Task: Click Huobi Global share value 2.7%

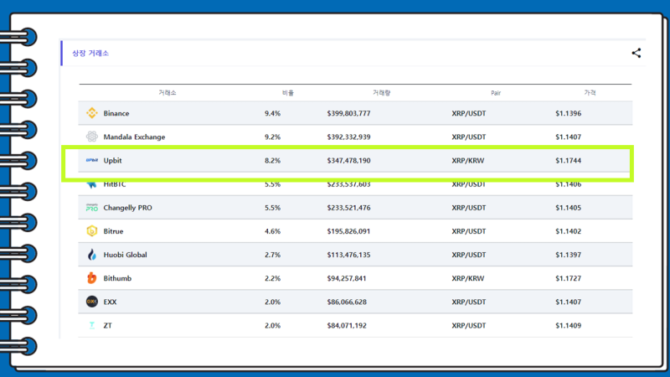Action: tap(273, 255)
